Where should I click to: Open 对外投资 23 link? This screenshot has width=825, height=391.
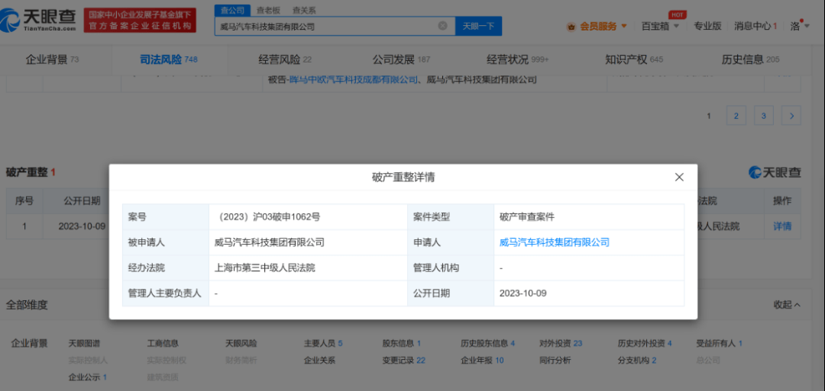click(x=561, y=344)
